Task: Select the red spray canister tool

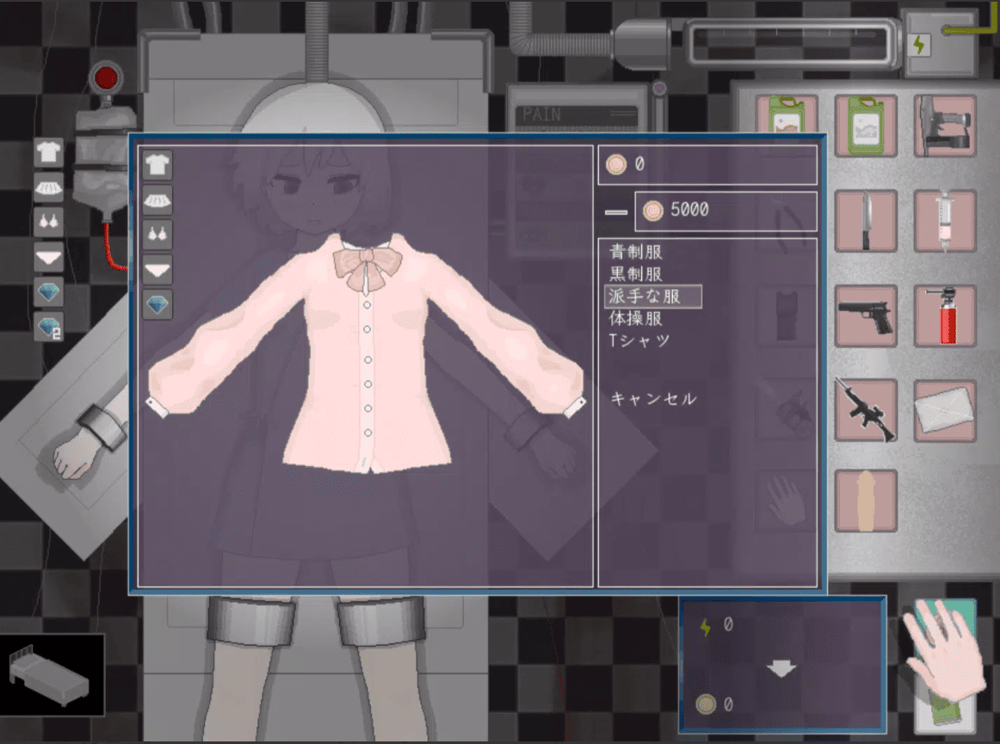Action: (x=944, y=316)
